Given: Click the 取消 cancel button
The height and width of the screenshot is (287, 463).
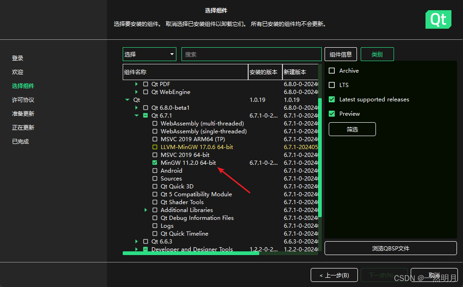Looking at the screenshot, I should tap(434, 275).
